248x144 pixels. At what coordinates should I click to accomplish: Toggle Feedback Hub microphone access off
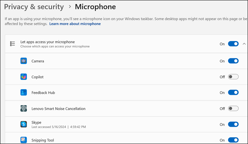[233, 93]
